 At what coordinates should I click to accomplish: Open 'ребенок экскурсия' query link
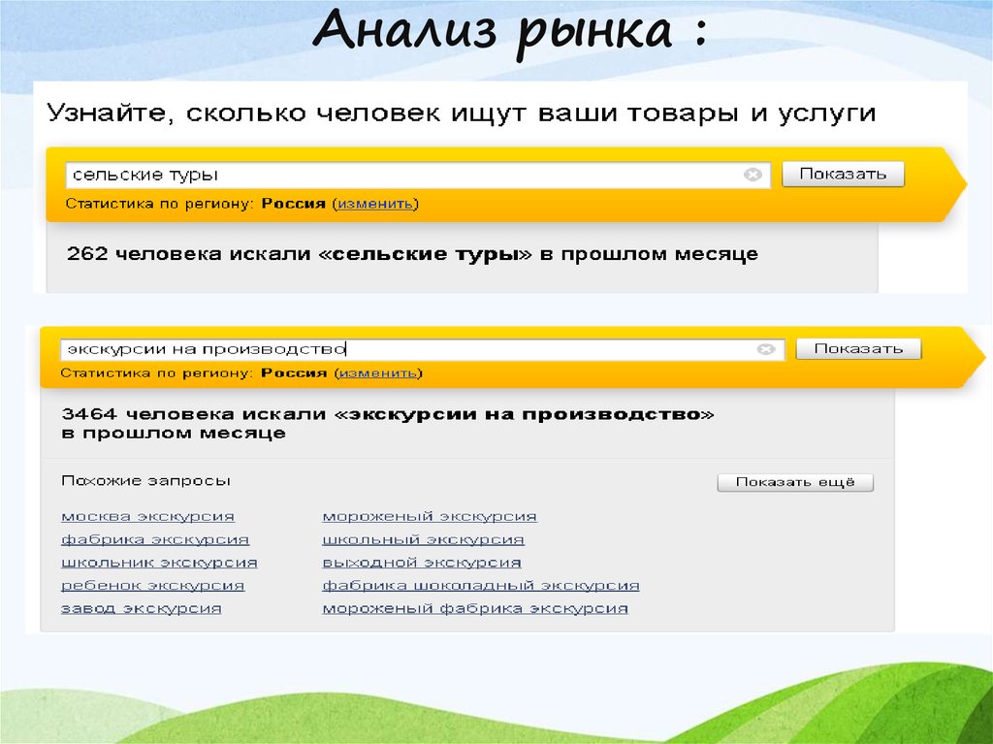[x=152, y=586]
